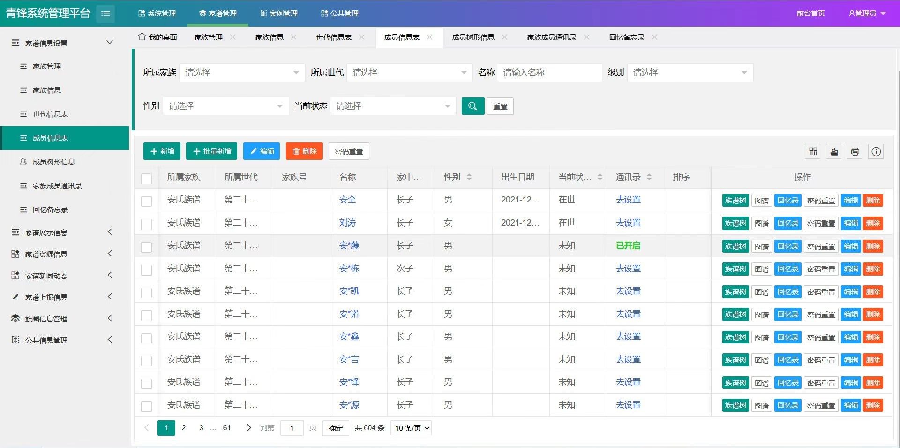Screen dimensions: 900x448
Task: Tick the checkbox for 刘涛 row
Action: (x=147, y=224)
